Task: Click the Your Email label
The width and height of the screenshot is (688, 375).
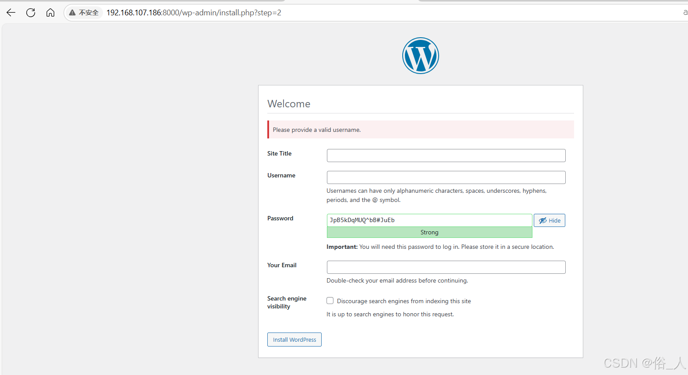Action: pyautogui.click(x=282, y=265)
